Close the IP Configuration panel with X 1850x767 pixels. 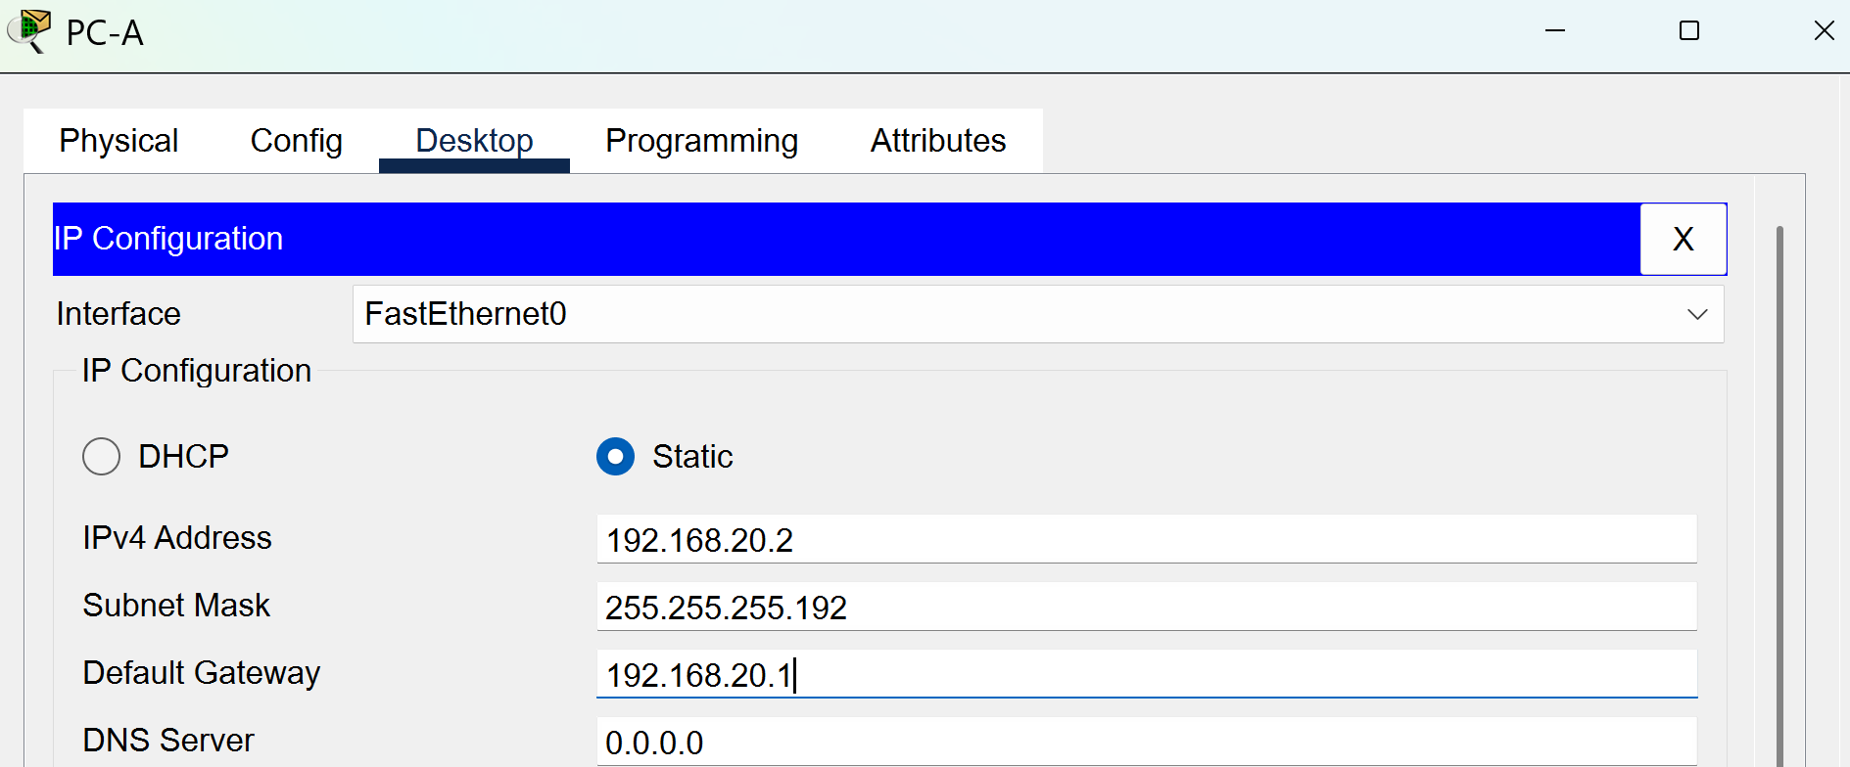pyautogui.click(x=1683, y=239)
